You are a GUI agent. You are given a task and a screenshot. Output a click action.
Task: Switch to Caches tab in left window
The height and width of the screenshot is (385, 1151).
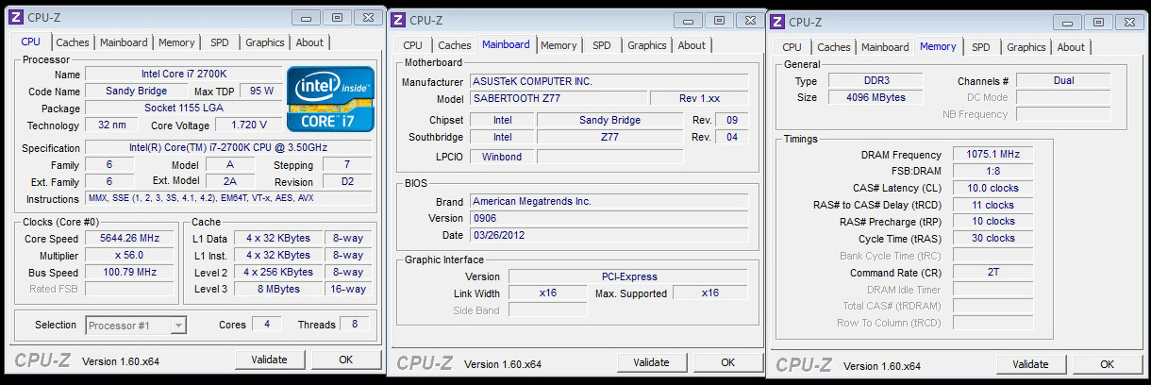[x=73, y=42]
